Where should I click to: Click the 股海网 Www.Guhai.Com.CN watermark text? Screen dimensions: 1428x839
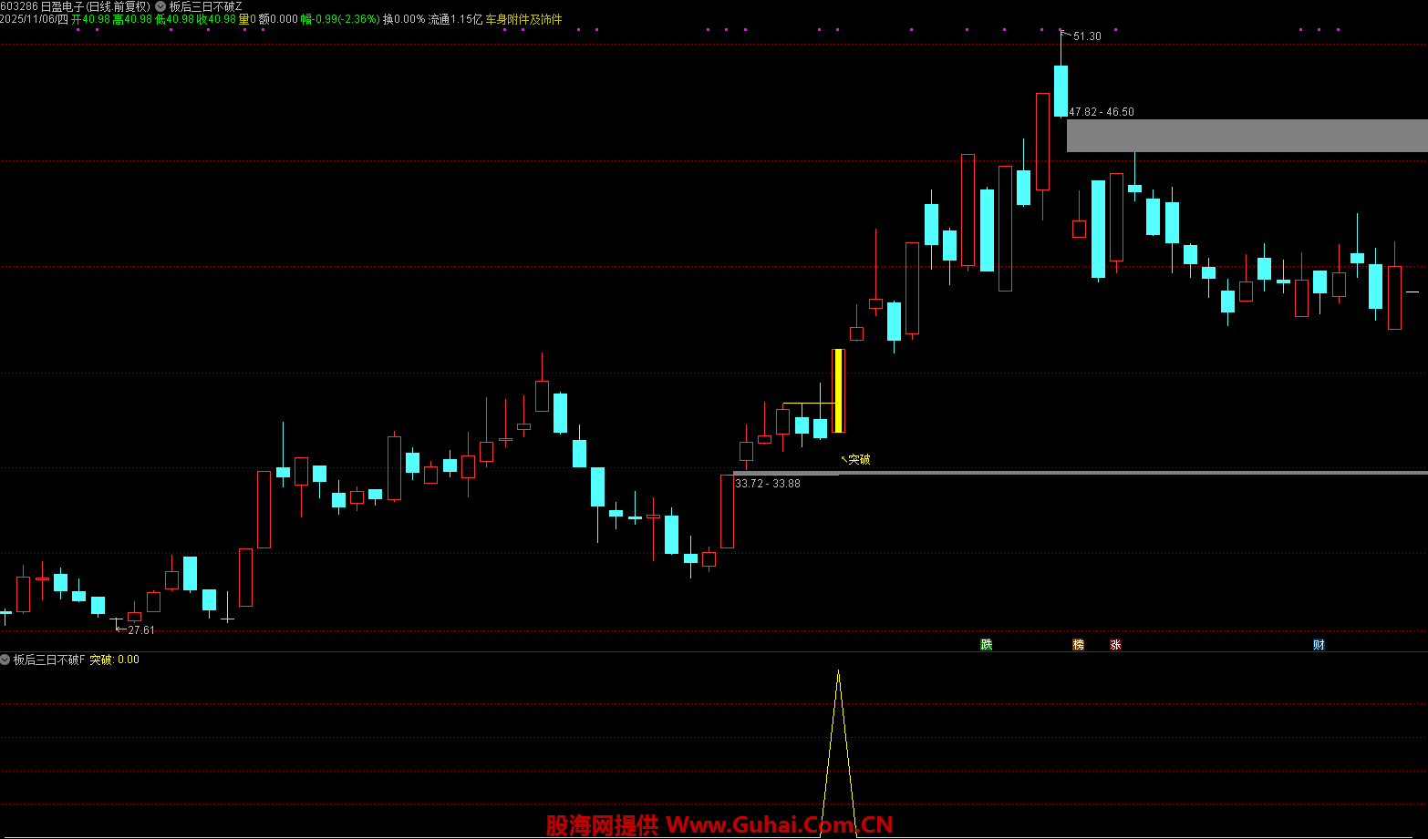(719, 825)
